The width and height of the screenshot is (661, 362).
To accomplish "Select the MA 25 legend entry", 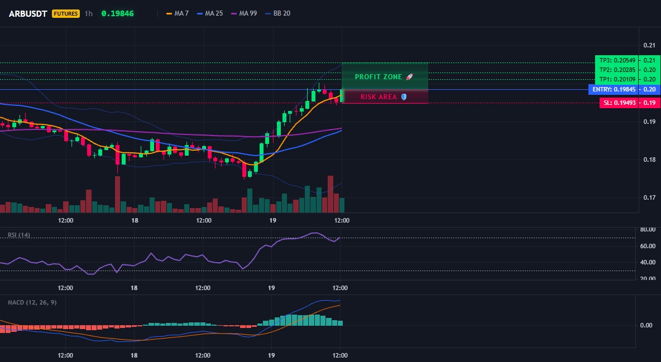I will (x=209, y=13).
